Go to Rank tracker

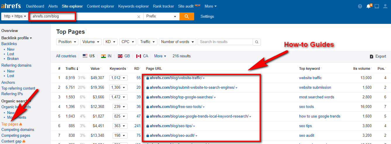coord(163,6)
